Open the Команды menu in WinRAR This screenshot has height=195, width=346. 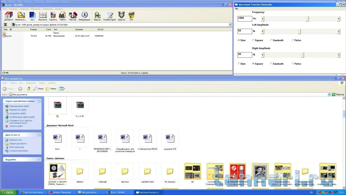(13, 9)
